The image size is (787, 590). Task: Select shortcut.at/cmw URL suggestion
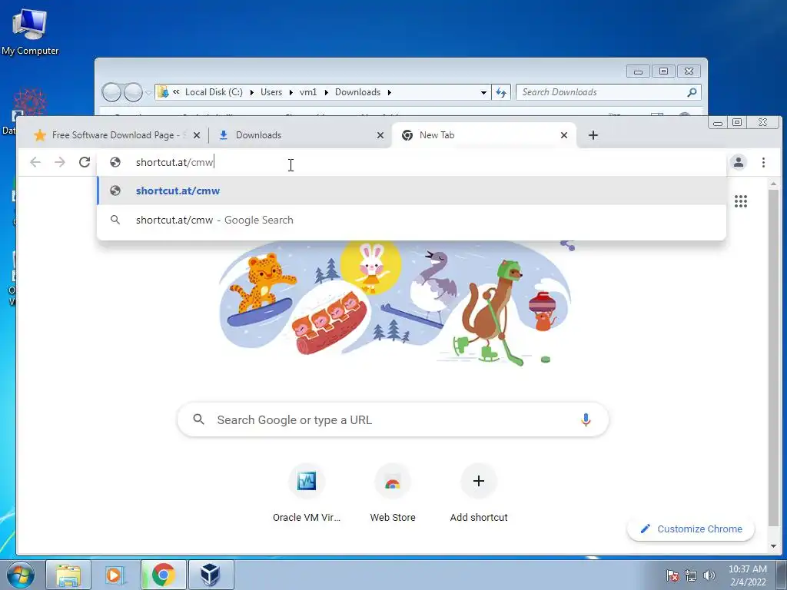[412, 191]
